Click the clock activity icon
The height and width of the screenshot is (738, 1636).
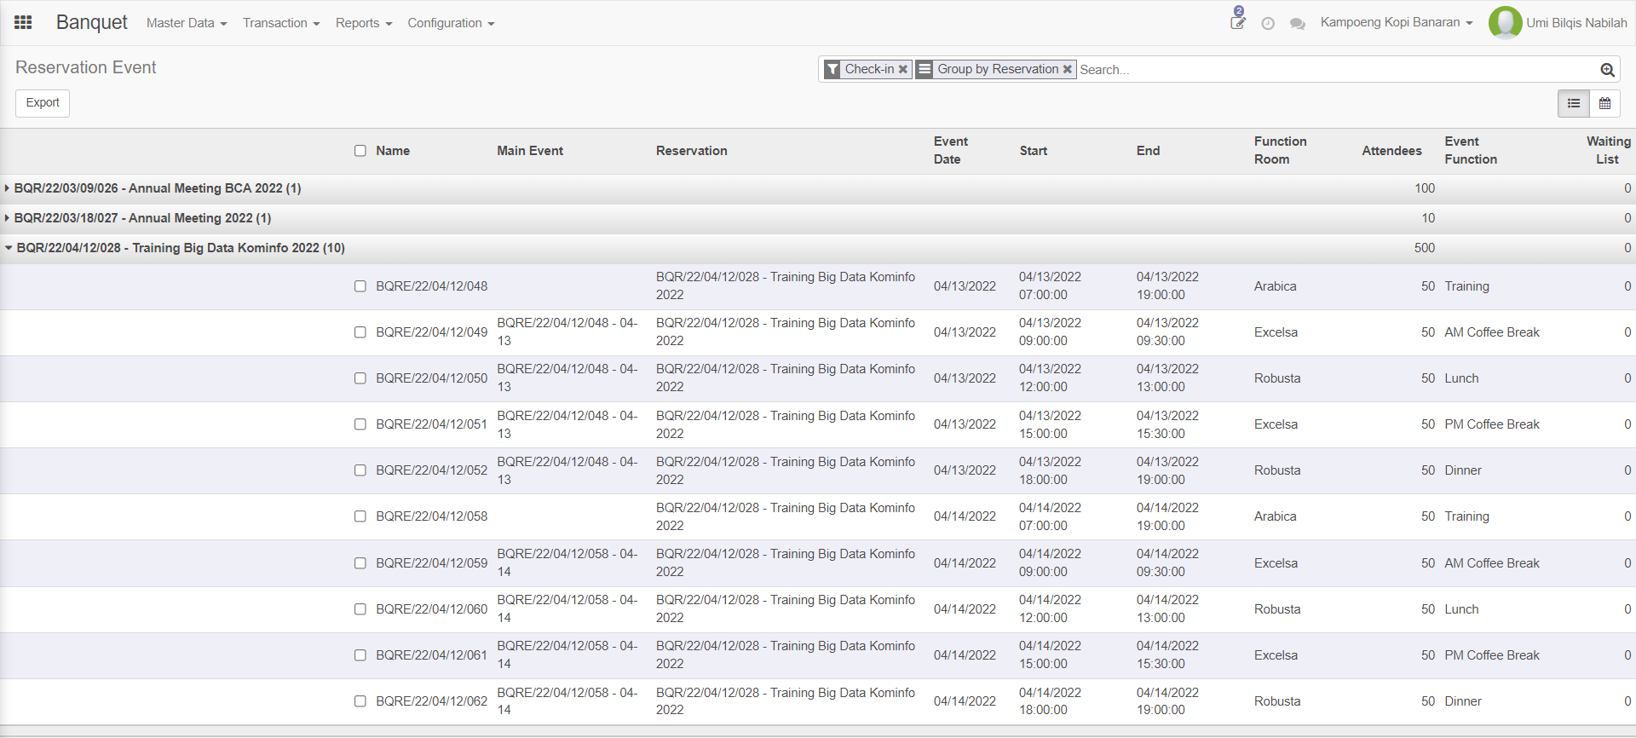tap(1268, 24)
